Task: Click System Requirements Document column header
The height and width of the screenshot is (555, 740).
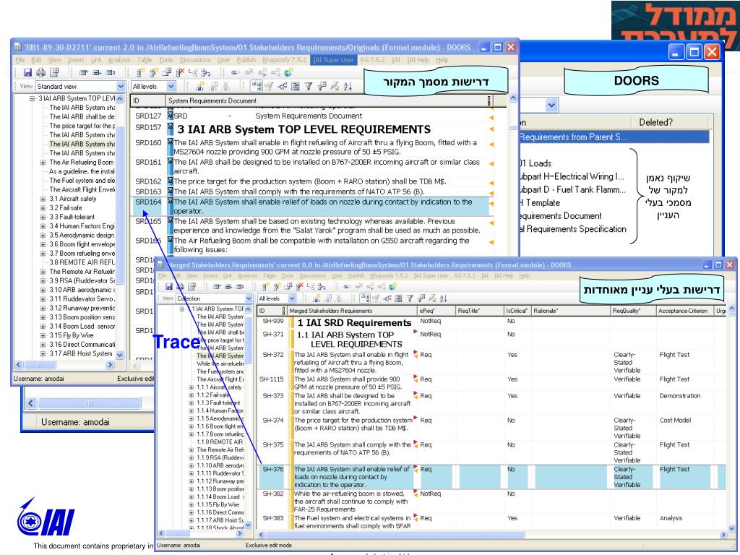Action: pos(329,100)
